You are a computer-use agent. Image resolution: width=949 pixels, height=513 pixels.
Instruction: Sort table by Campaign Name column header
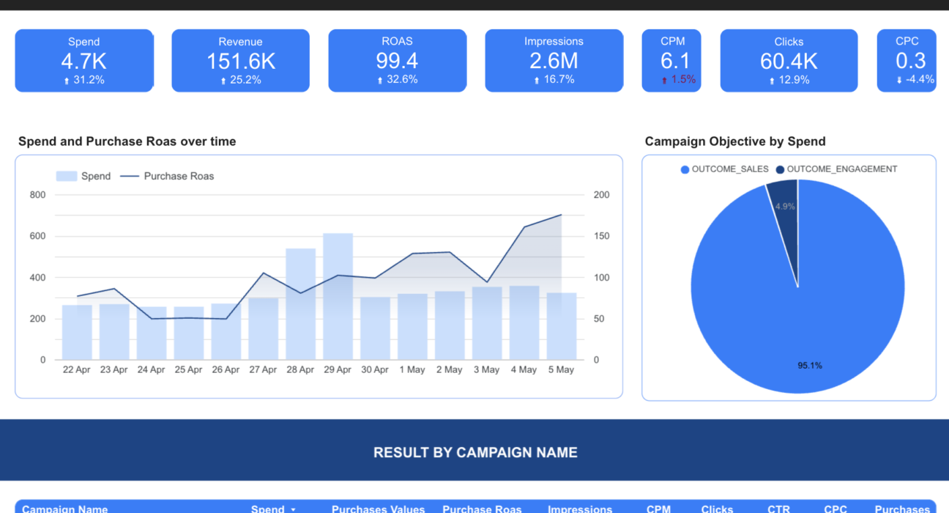[x=65, y=509]
